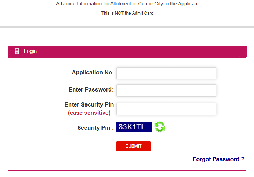254x177 pixels.
Task: Click the Advance Information page heading
Action: pyautogui.click(x=127, y=4)
